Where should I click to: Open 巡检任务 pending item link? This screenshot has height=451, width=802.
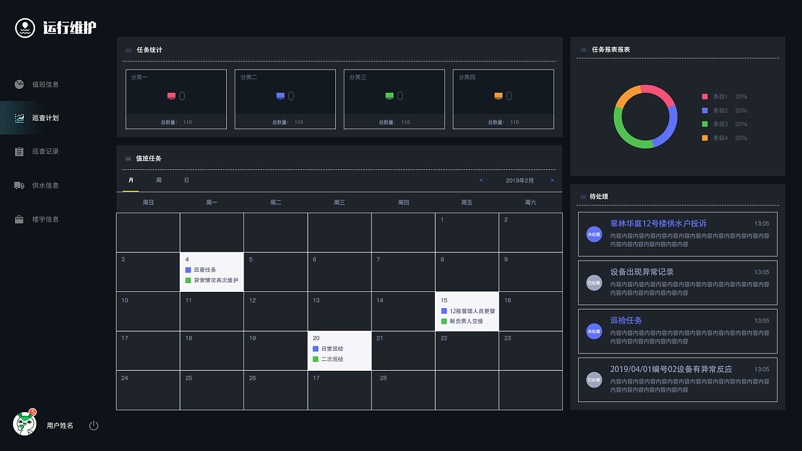click(x=626, y=321)
